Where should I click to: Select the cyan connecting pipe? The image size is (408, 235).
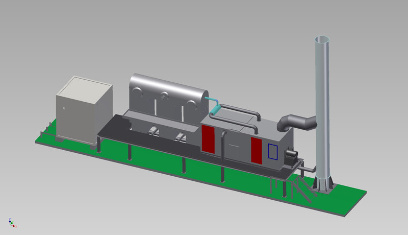coord(214,105)
